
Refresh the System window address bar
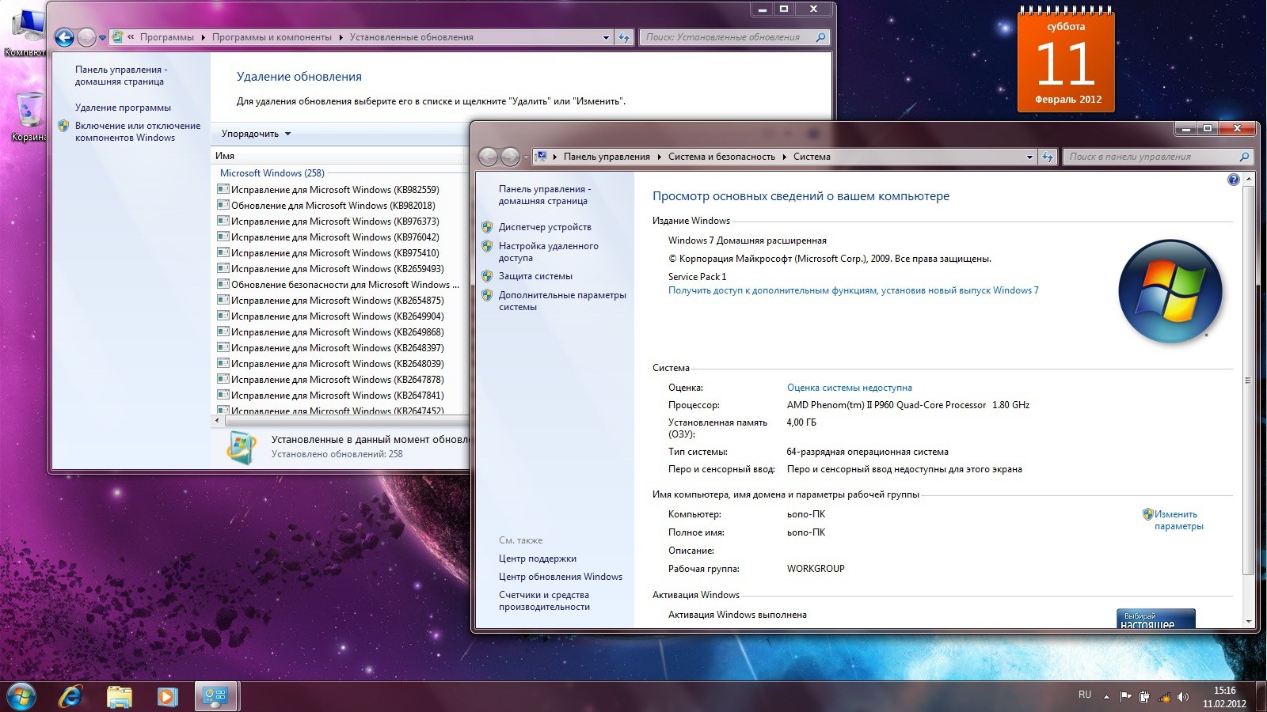coord(1048,157)
